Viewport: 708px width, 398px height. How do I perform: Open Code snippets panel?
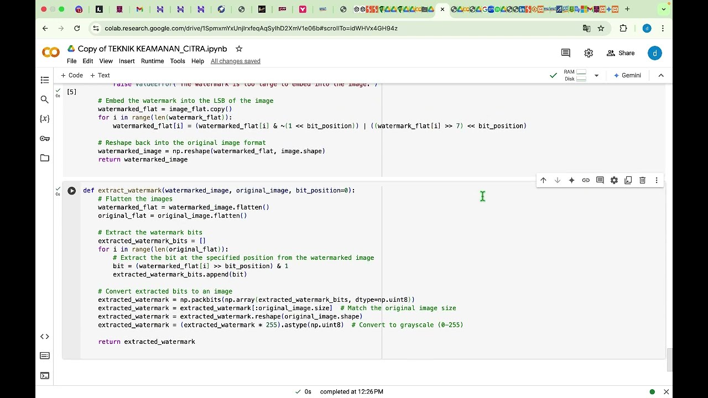point(45,337)
